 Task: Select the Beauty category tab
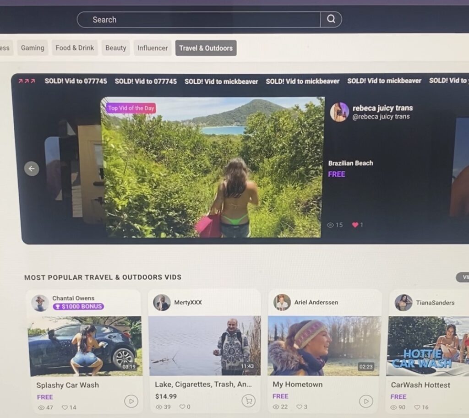point(115,48)
